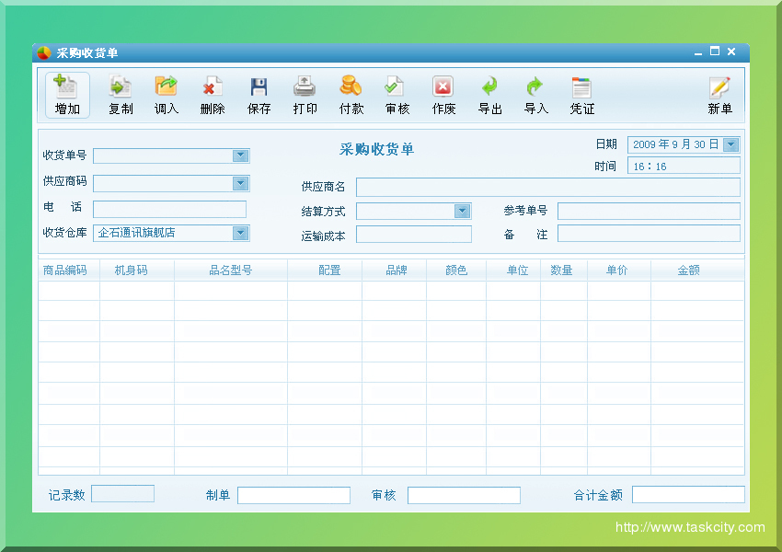Save the receipt using the 保存 icon
Image resolution: width=782 pixels, height=552 pixels.
258,95
